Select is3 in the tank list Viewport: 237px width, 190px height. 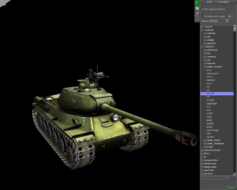(x=208, y=97)
